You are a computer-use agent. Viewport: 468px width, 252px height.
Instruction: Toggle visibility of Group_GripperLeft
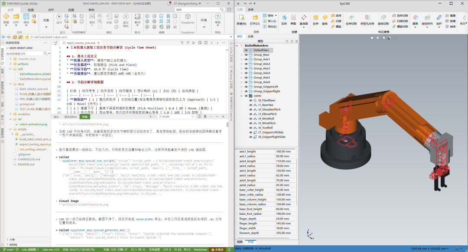coord(246,87)
